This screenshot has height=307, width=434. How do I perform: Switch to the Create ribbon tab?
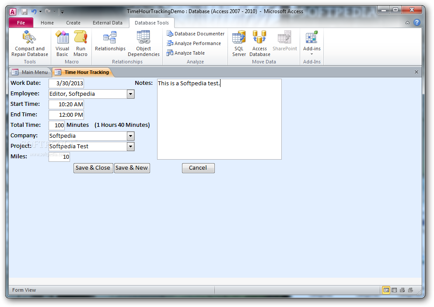pyautogui.click(x=73, y=23)
